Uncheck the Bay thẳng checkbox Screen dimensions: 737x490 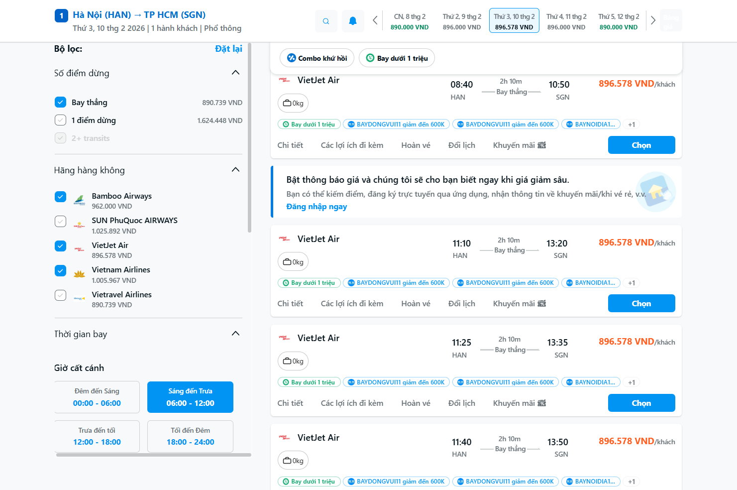(61, 103)
